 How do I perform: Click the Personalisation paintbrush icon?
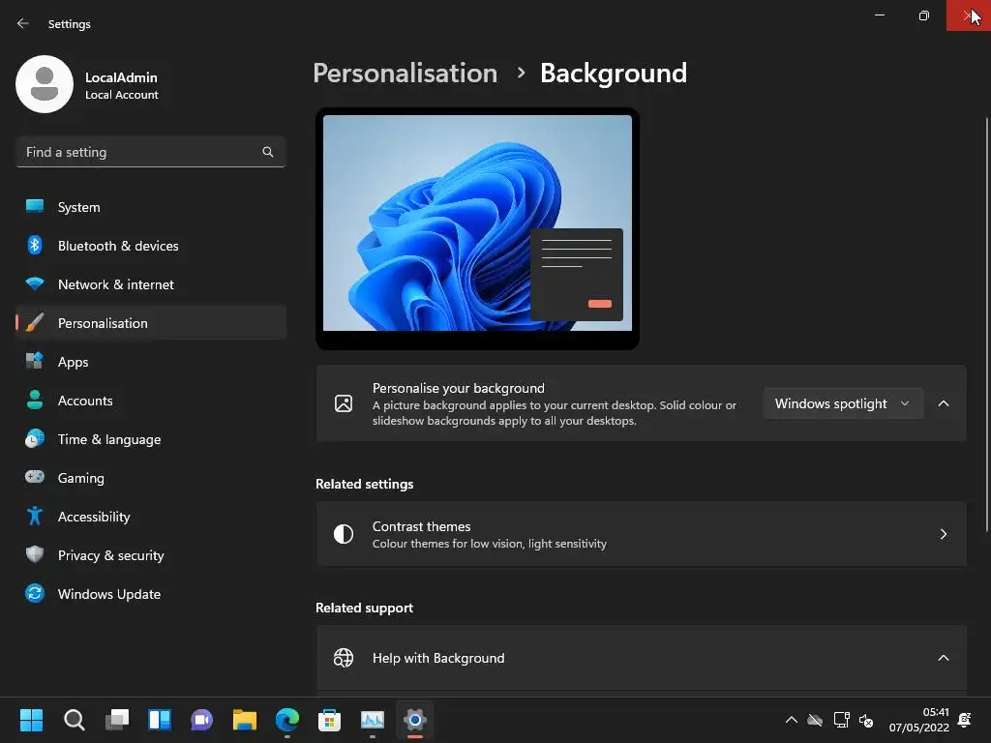35,323
